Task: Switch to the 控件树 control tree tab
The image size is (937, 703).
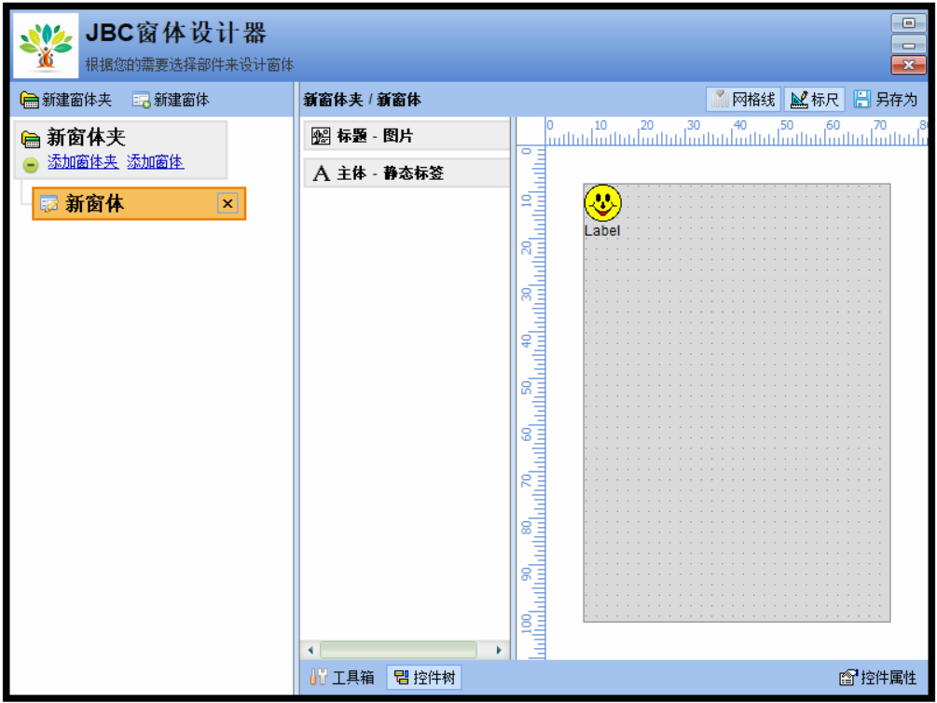Action: point(425,678)
